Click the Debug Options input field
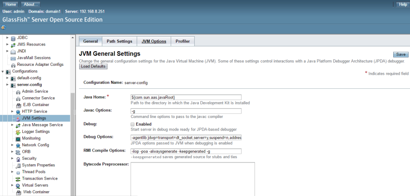Viewport: 410px width, 196px height. [186, 137]
